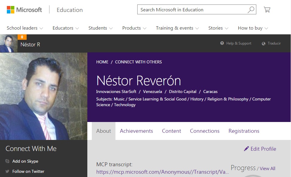Expand the Educators dropdown

(x=65, y=28)
